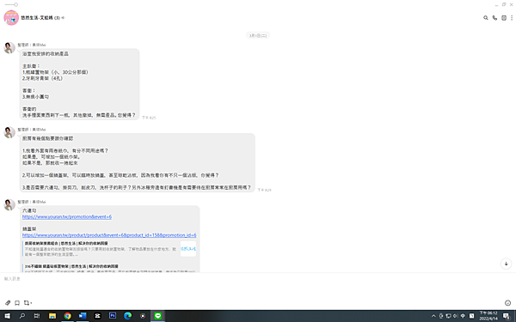
Task: Open the network icon in the system tray
Action: click(448, 316)
